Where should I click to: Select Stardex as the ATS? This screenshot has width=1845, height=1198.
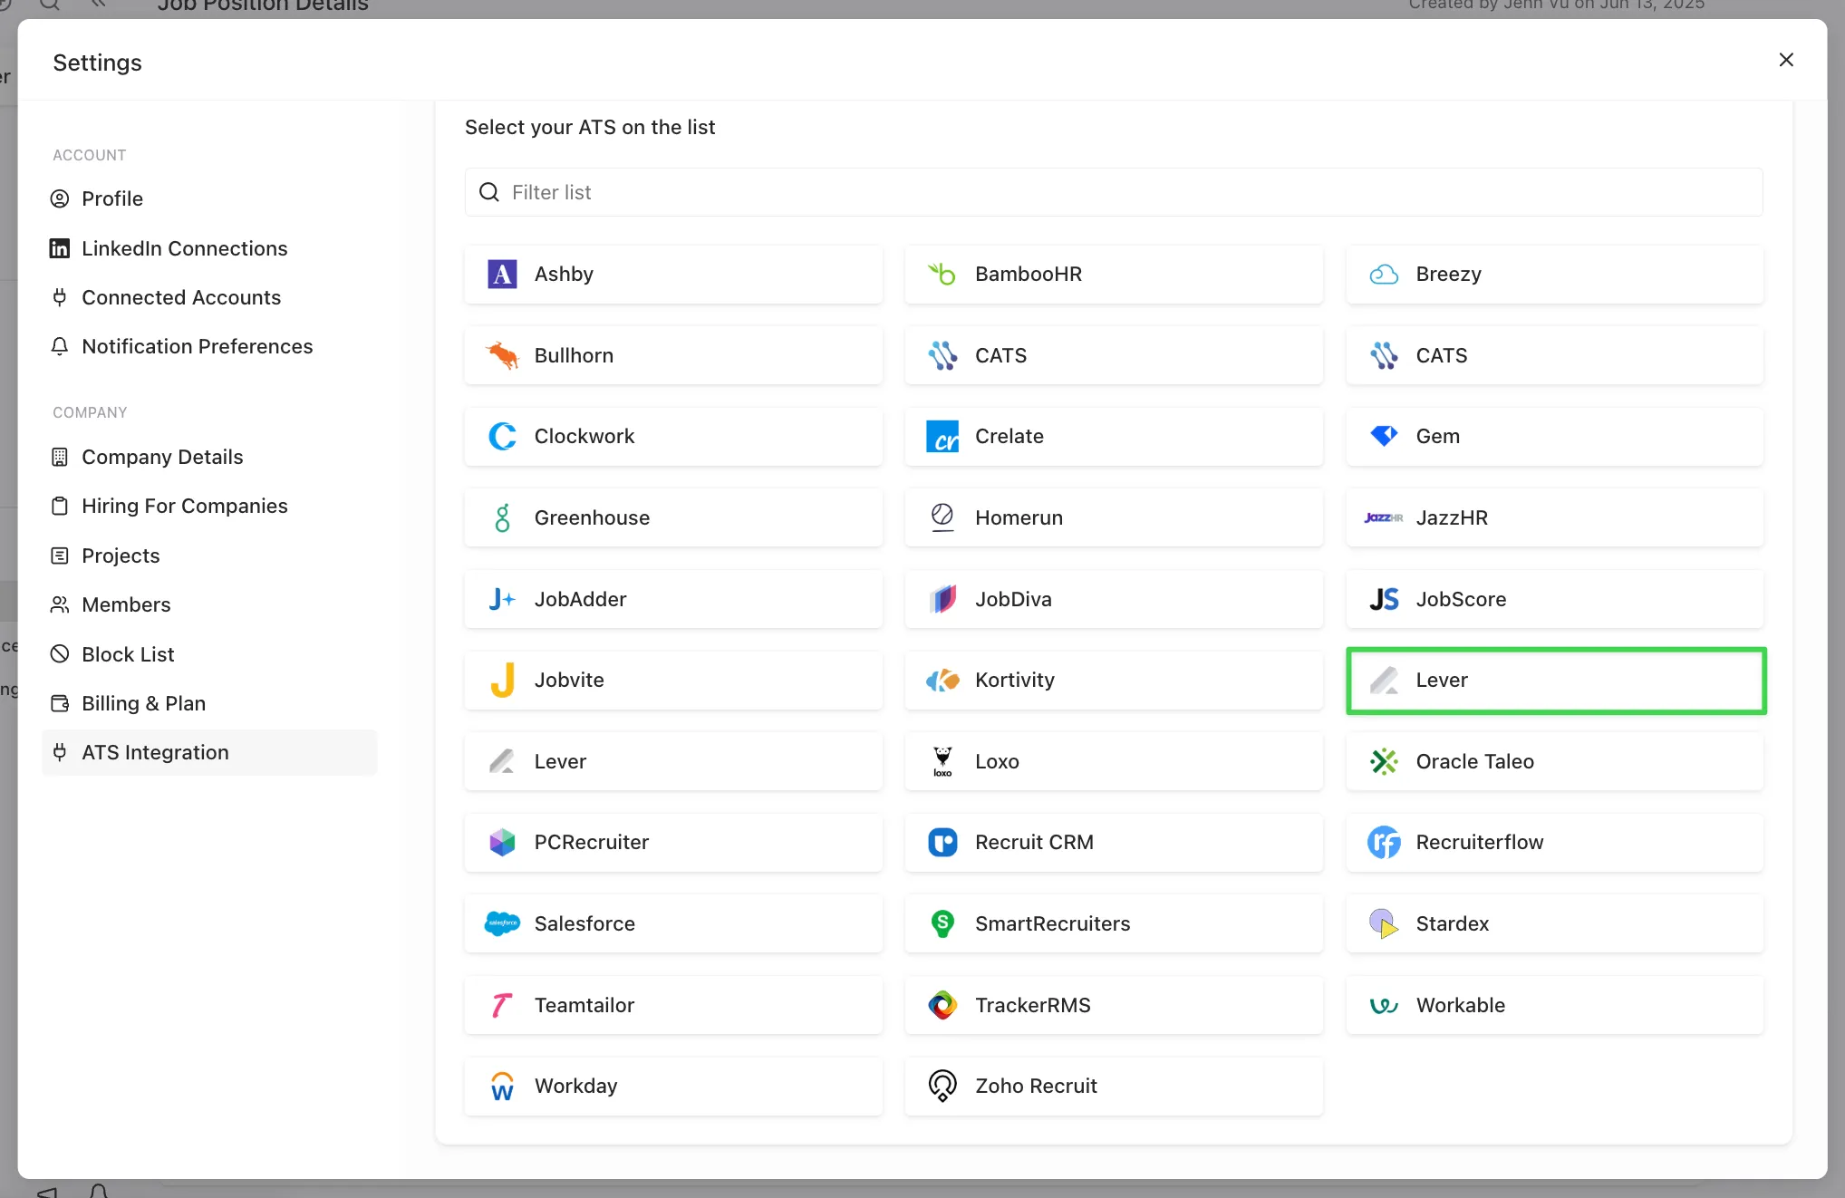[1555, 923]
